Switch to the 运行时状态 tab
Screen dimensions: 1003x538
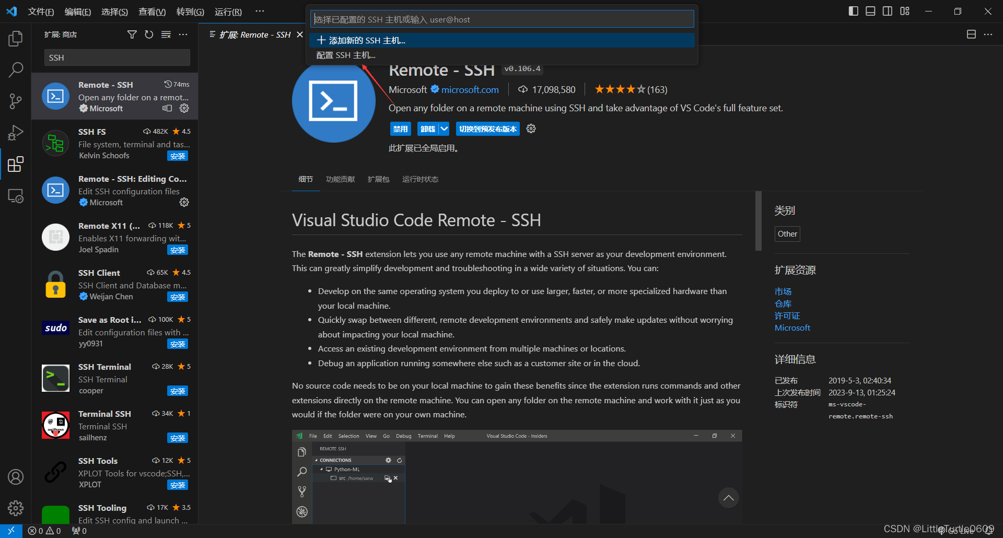click(420, 179)
